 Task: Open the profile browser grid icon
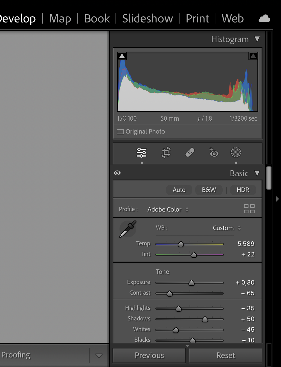(249, 209)
